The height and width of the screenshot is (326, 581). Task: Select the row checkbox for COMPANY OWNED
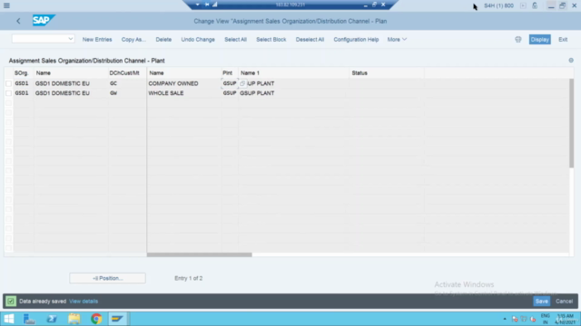click(8, 83)
